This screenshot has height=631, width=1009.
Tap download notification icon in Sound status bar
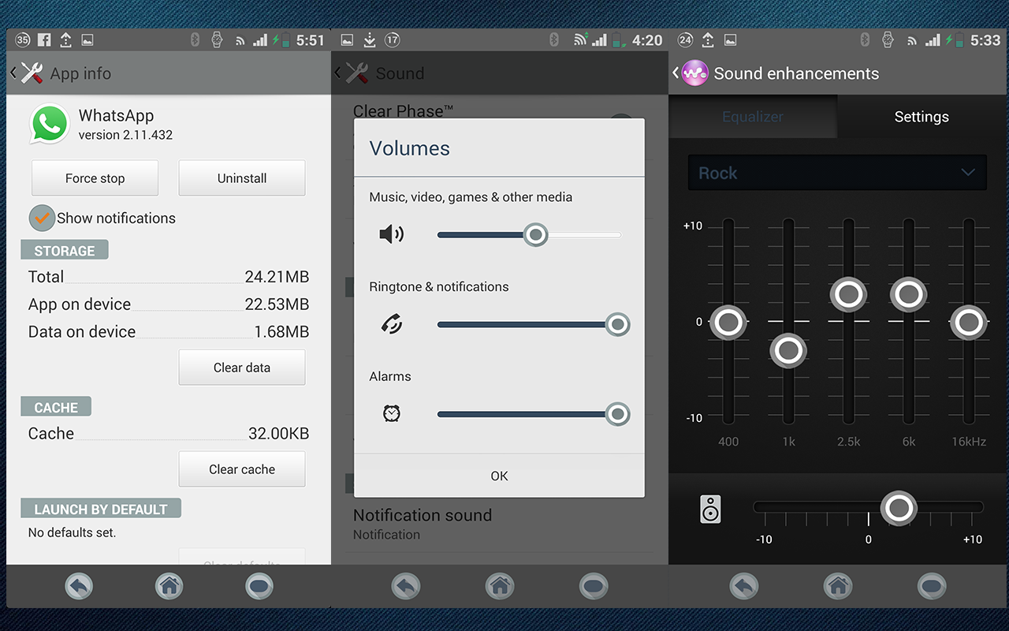[370, 40]
